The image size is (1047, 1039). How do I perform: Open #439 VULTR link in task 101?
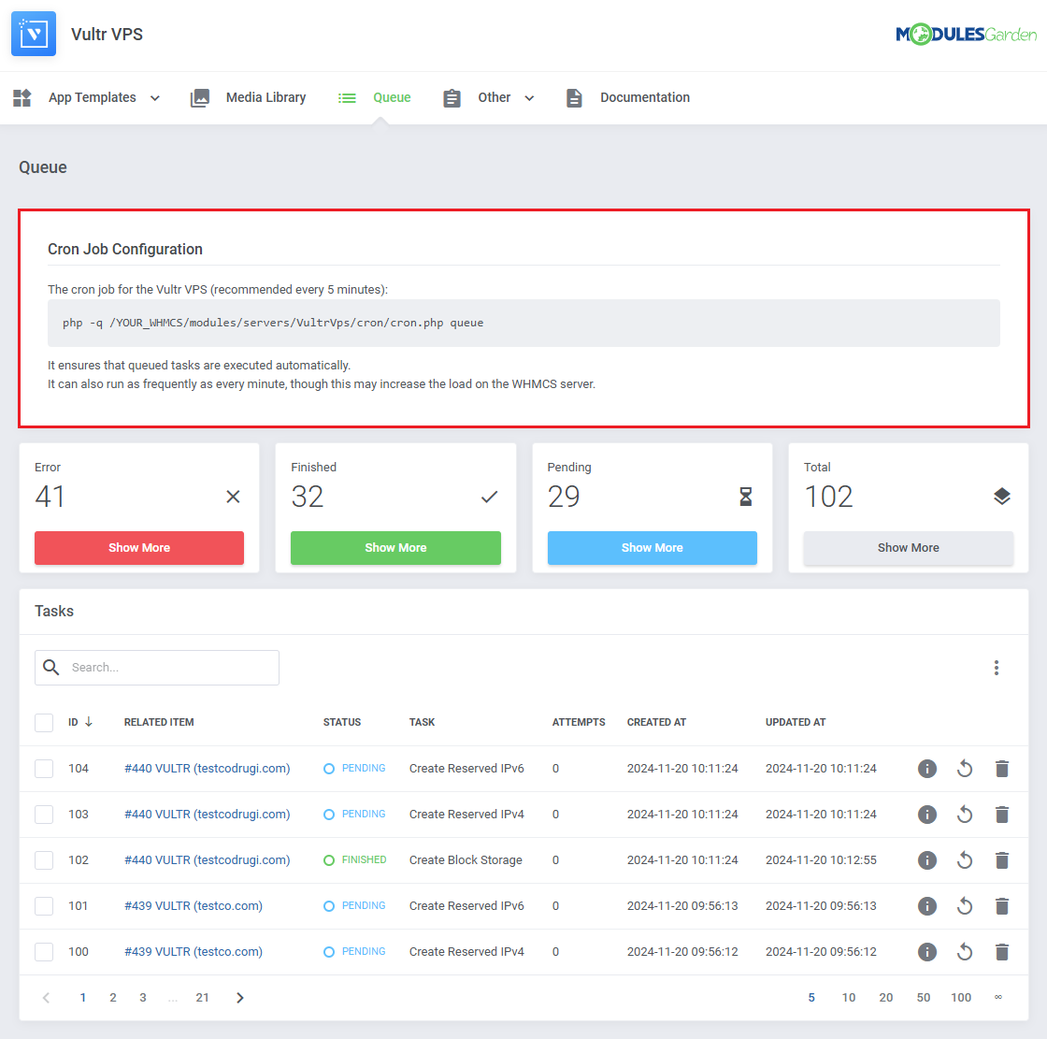tap(193, 906)
